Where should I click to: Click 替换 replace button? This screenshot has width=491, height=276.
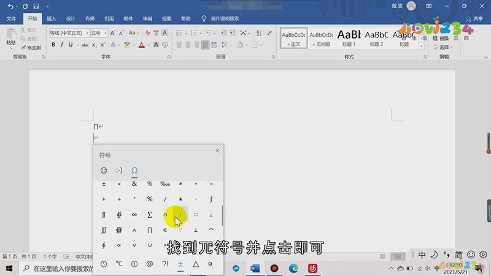tap(441, 39)
